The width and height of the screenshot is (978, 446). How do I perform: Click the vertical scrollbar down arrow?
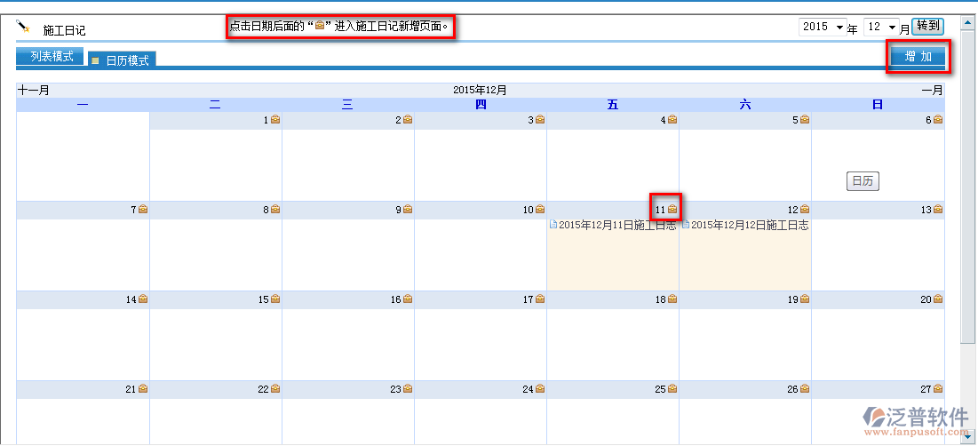pos(969,435)
